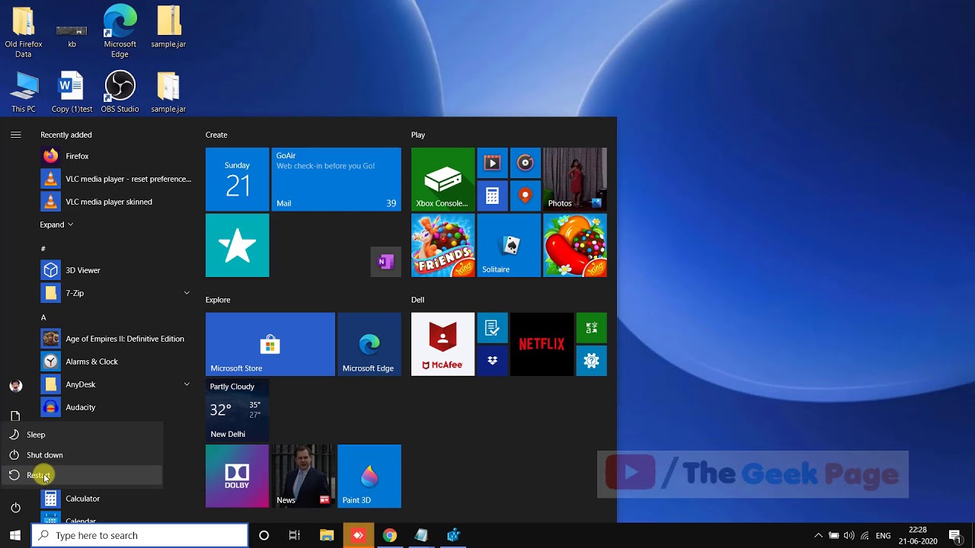Click the Type here to search box
The image size is (975, 548).
point(139,535)
